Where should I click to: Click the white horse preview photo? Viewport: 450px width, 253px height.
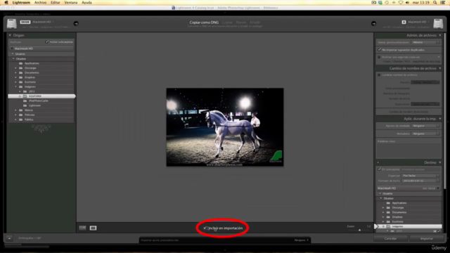[x=225, y=127]
